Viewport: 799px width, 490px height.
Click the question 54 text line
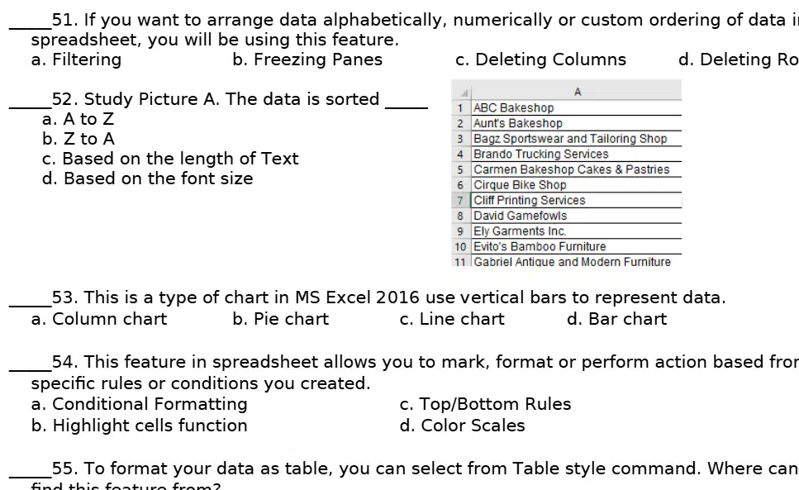425,362
